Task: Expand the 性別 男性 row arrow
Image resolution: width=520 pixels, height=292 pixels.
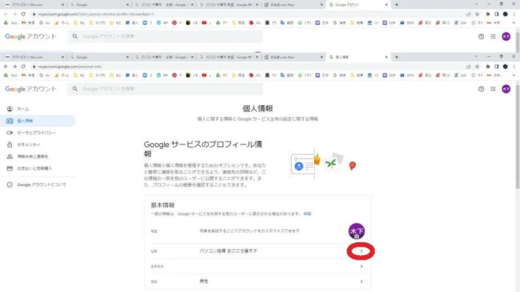Action: [362, 281]
